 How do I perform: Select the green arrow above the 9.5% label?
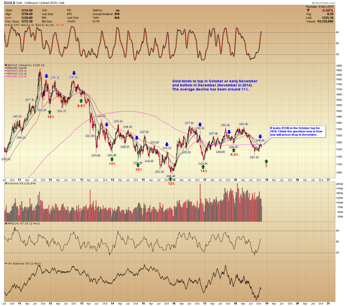(x=81, y=101)
